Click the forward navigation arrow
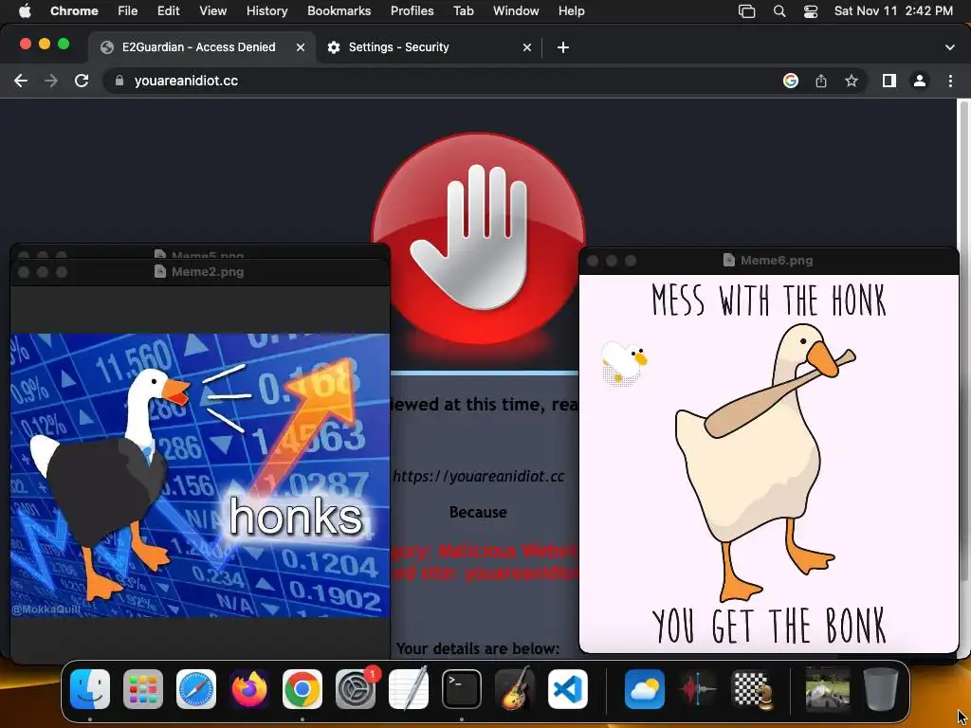This screenshot has height=728, width=971. point(51,81)
